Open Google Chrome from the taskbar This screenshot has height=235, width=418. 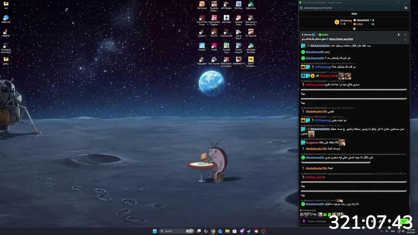(213, 231)
